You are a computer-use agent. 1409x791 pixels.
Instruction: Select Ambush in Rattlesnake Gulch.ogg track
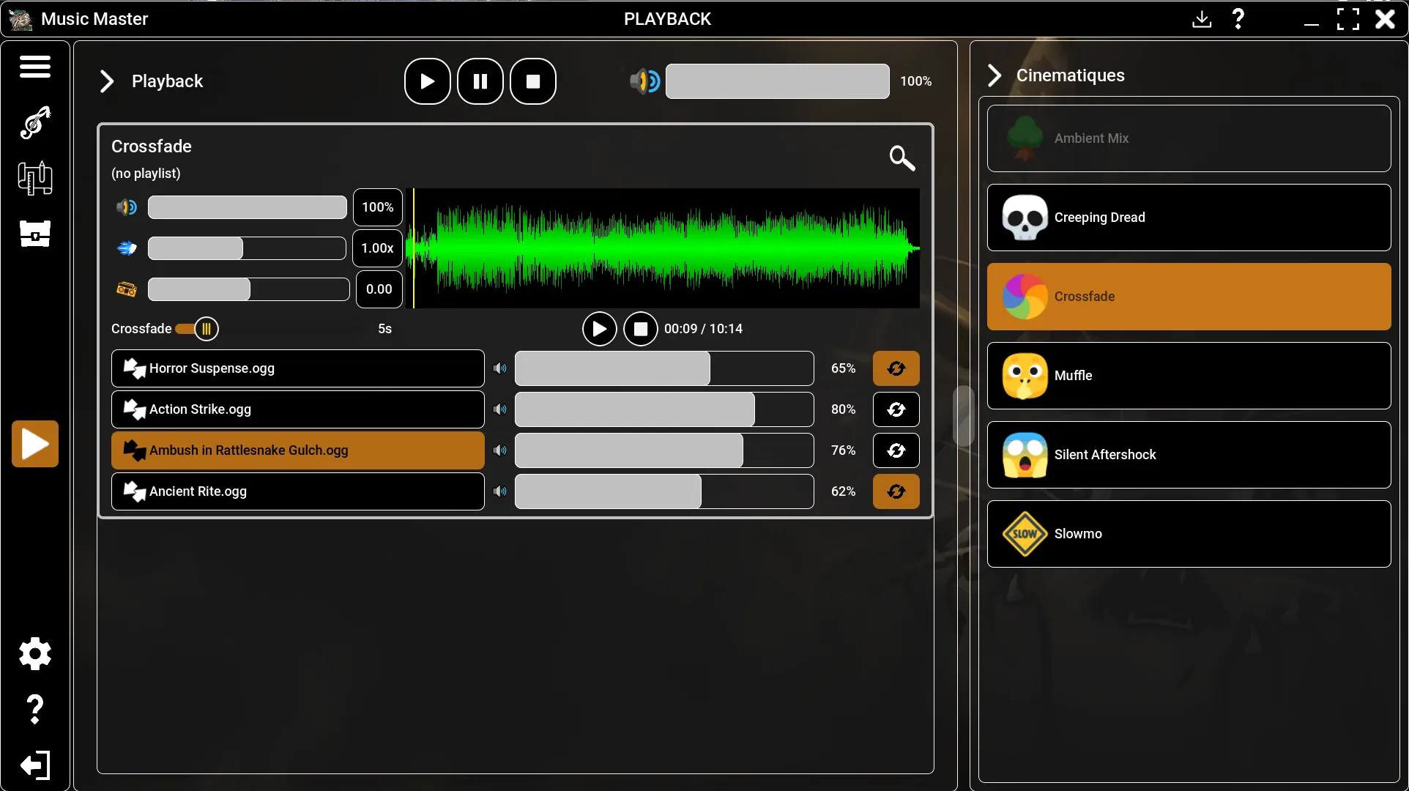tap(298, 450)
